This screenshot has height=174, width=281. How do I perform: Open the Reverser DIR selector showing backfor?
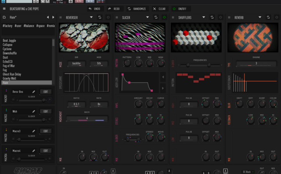76,64
